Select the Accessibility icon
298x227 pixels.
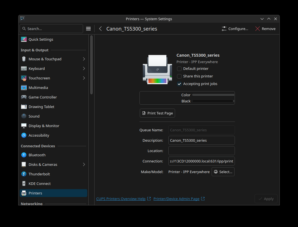pyautogui.click(x=24, y=135)
